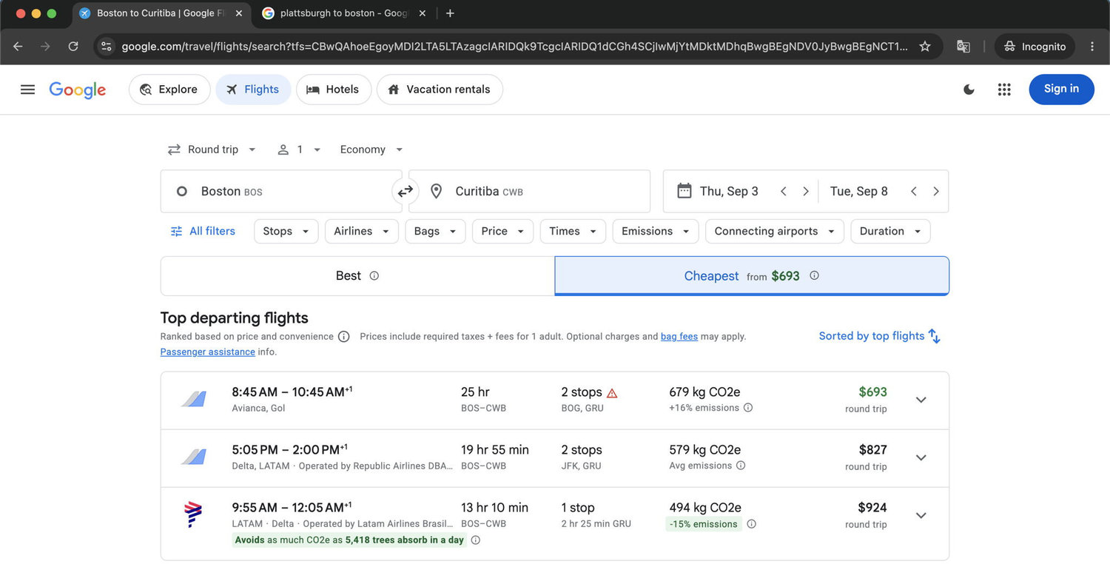Go back in browser history

click(x=18, y=47)
